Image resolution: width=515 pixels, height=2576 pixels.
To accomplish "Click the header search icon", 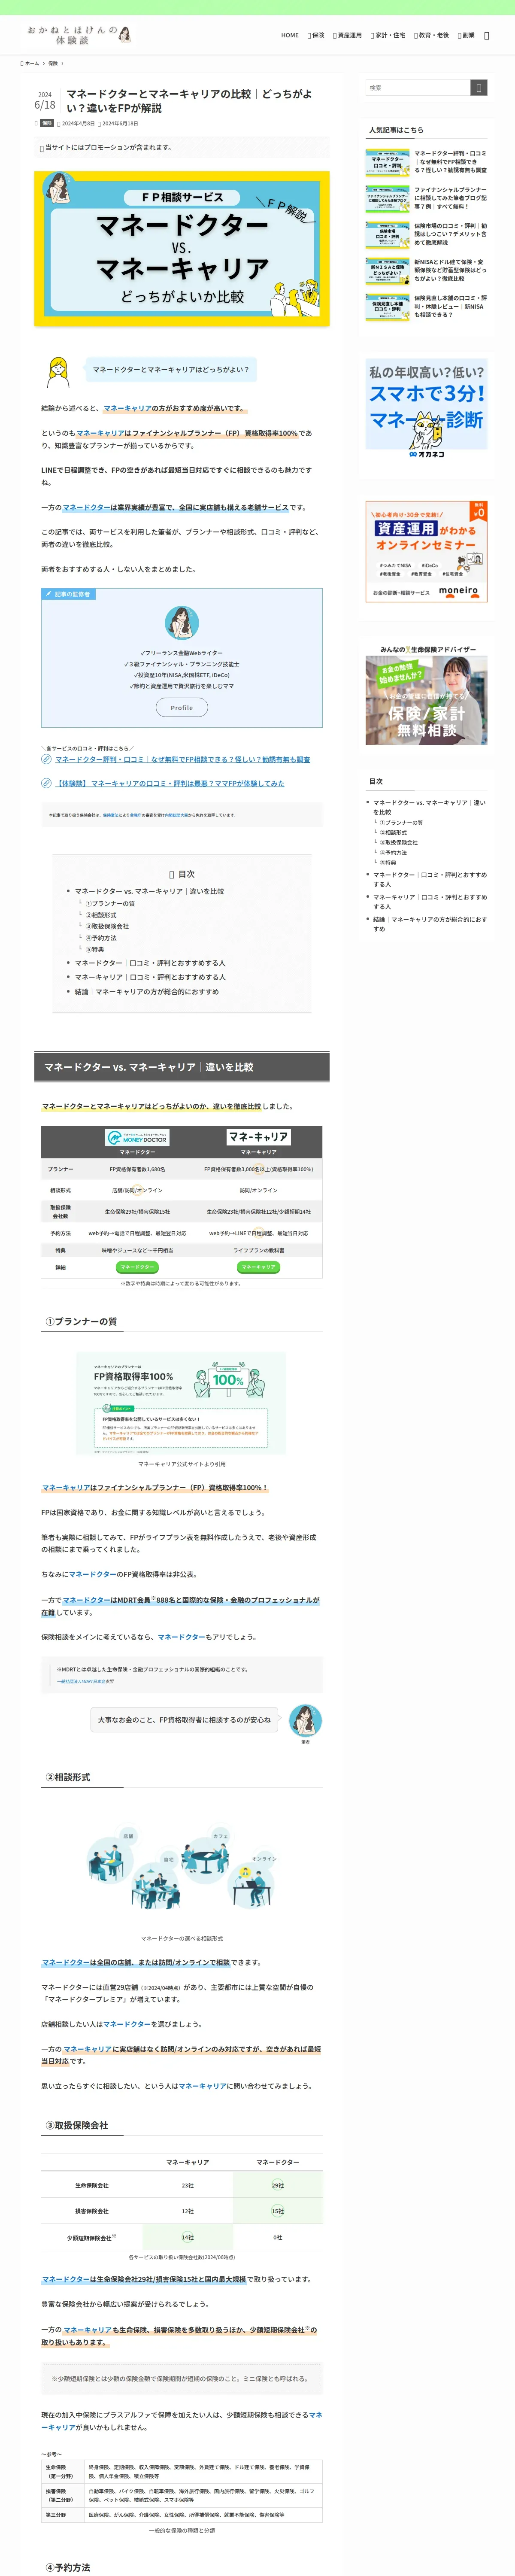I will (487, 35).
